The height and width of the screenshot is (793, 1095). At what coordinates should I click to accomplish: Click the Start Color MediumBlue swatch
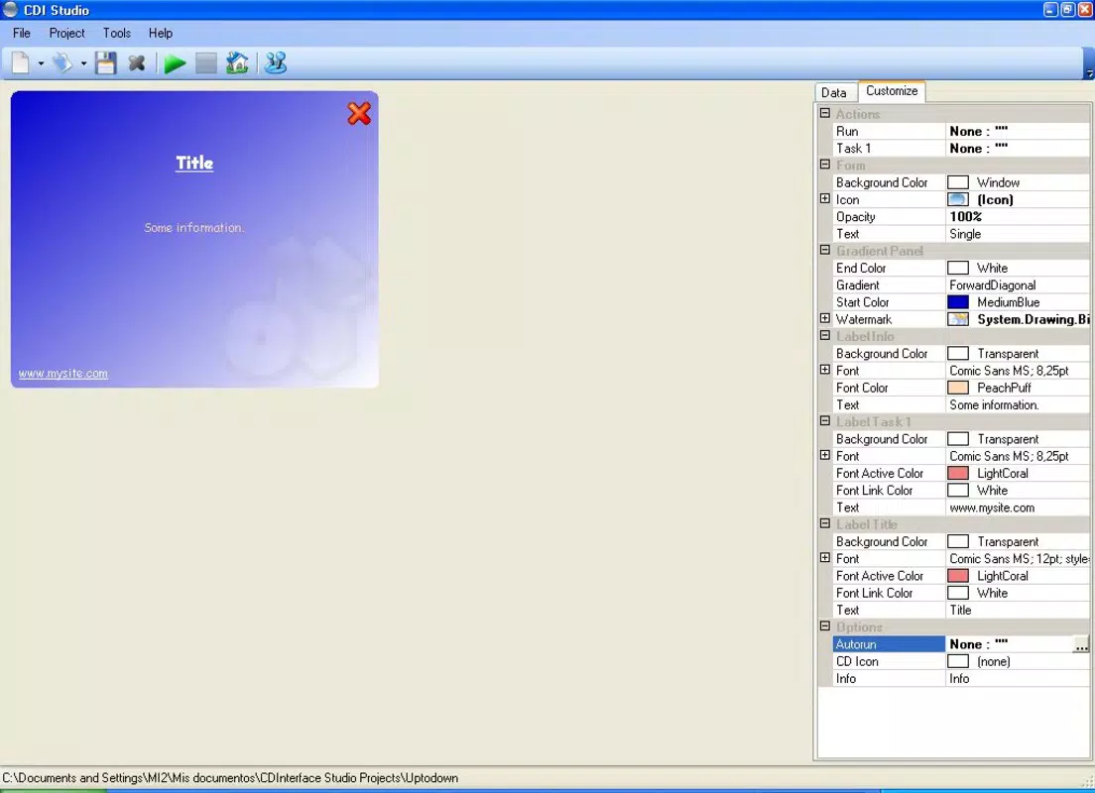[x=958, y=302]
